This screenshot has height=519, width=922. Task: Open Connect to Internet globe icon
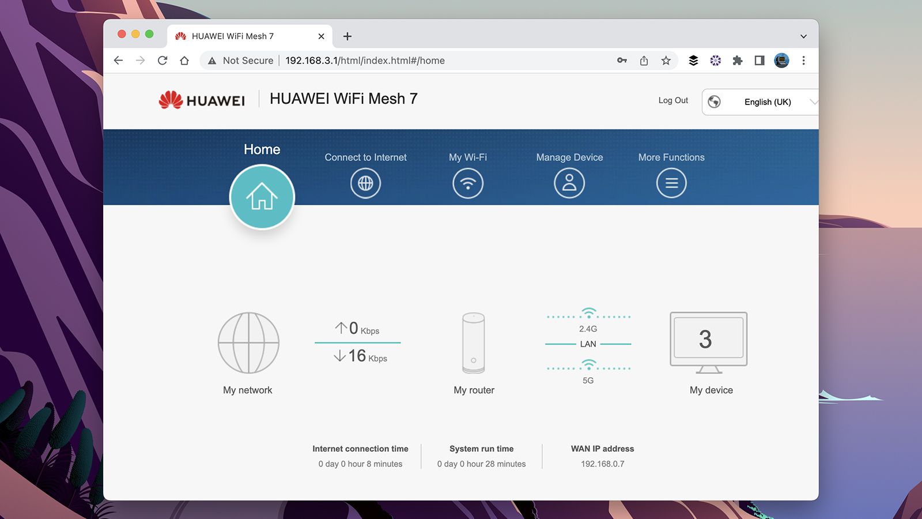[x=365, y=183]
